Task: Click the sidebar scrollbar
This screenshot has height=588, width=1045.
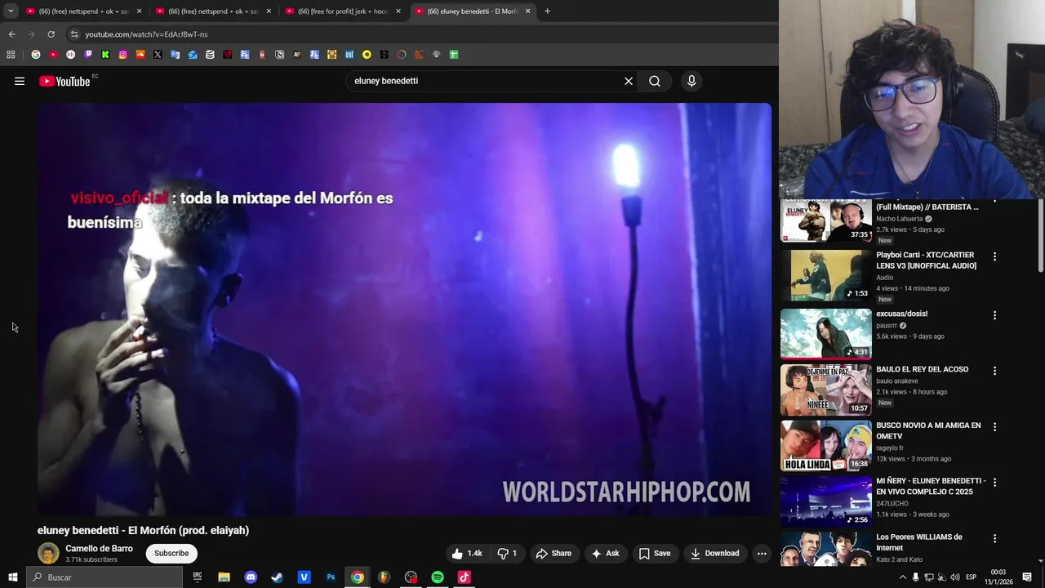Action: pos(1040,237)
